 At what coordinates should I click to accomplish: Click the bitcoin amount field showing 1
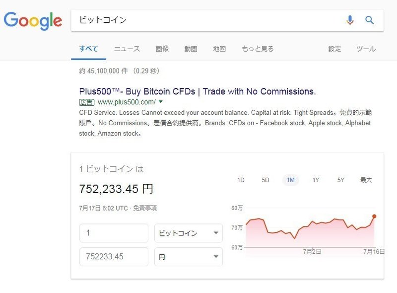(x=114, y=233)
